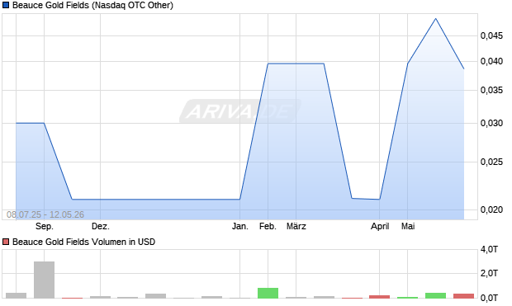Click the 2,0T volume axis value
The width and height of the screenshot is (512, 306).
pos(489,273)
